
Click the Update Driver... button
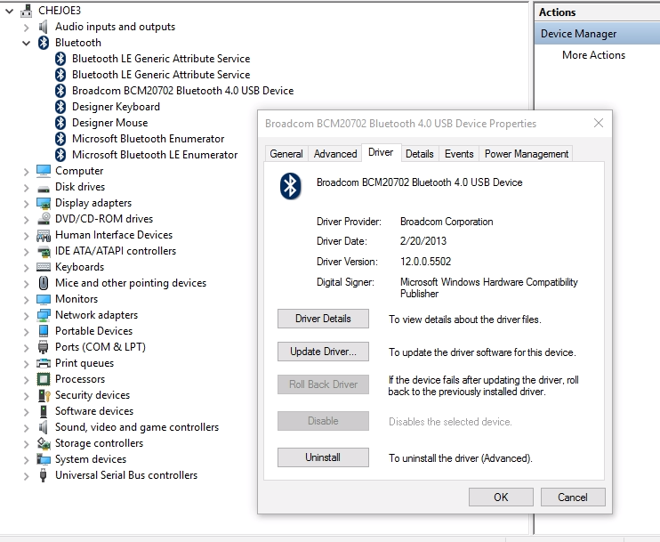coord(323,352)
